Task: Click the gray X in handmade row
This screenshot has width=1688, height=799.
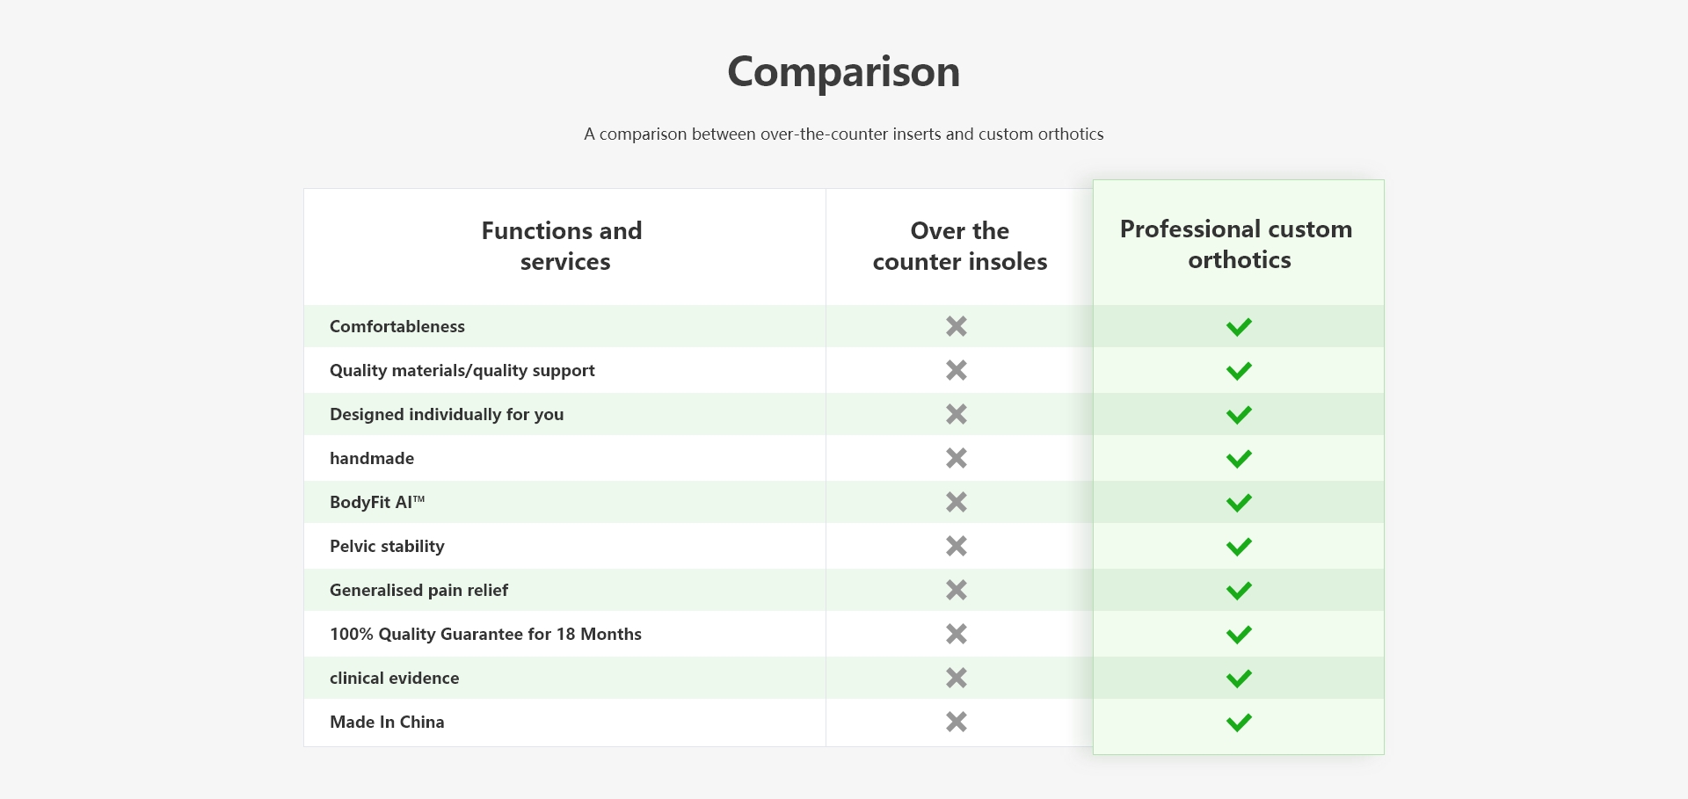Action: [957, 458]
